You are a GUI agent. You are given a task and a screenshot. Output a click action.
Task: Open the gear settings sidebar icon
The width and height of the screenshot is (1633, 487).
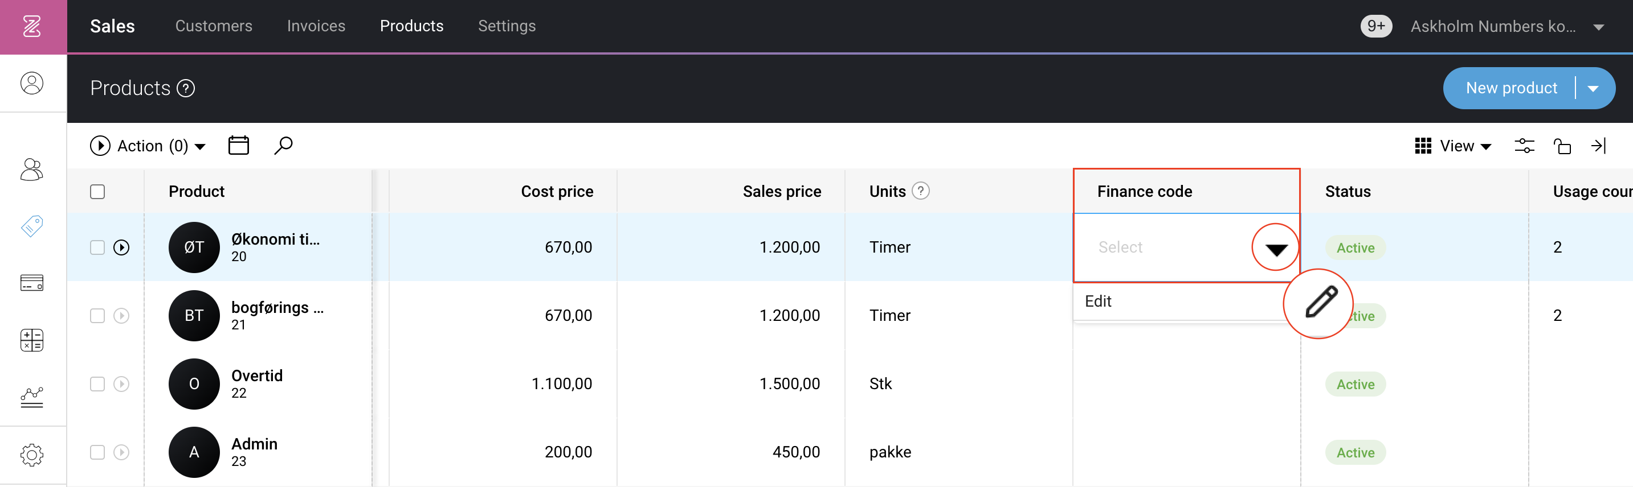point(32,455)
